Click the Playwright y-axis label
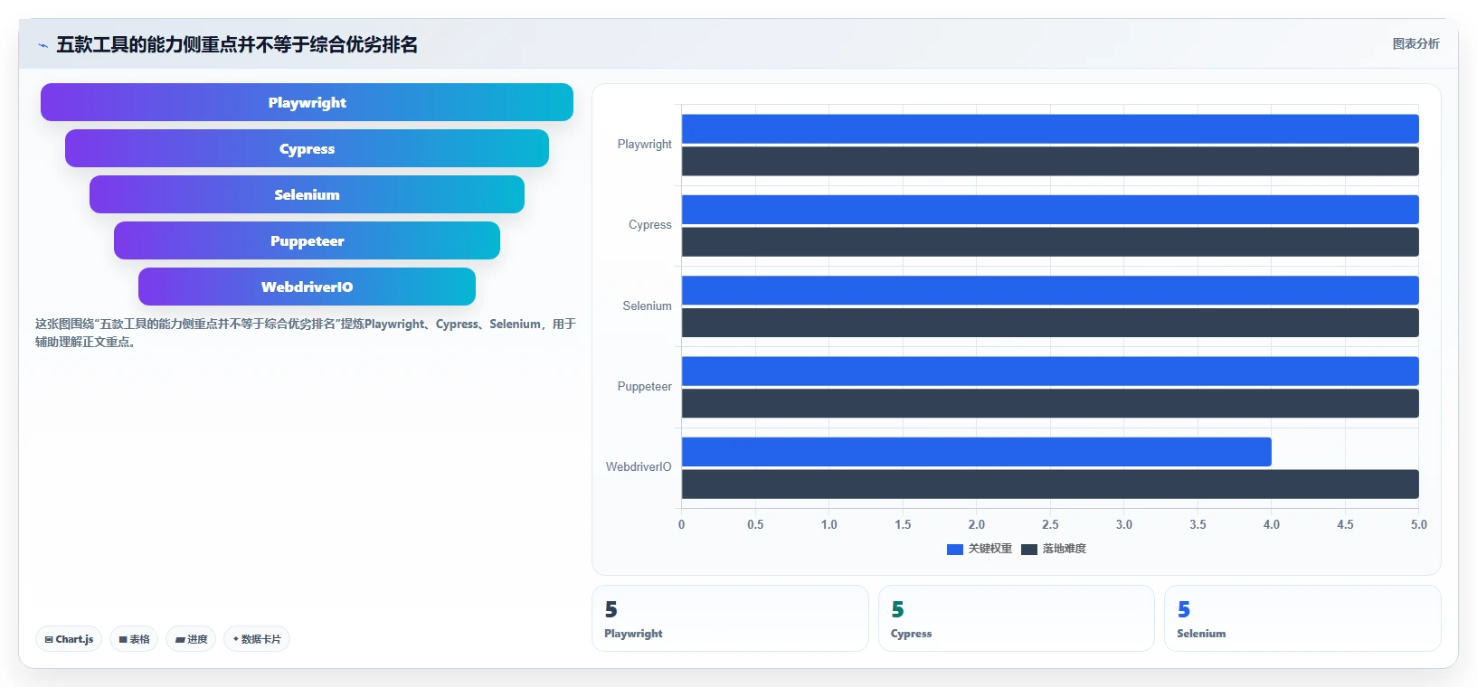 tap(644, 144)
